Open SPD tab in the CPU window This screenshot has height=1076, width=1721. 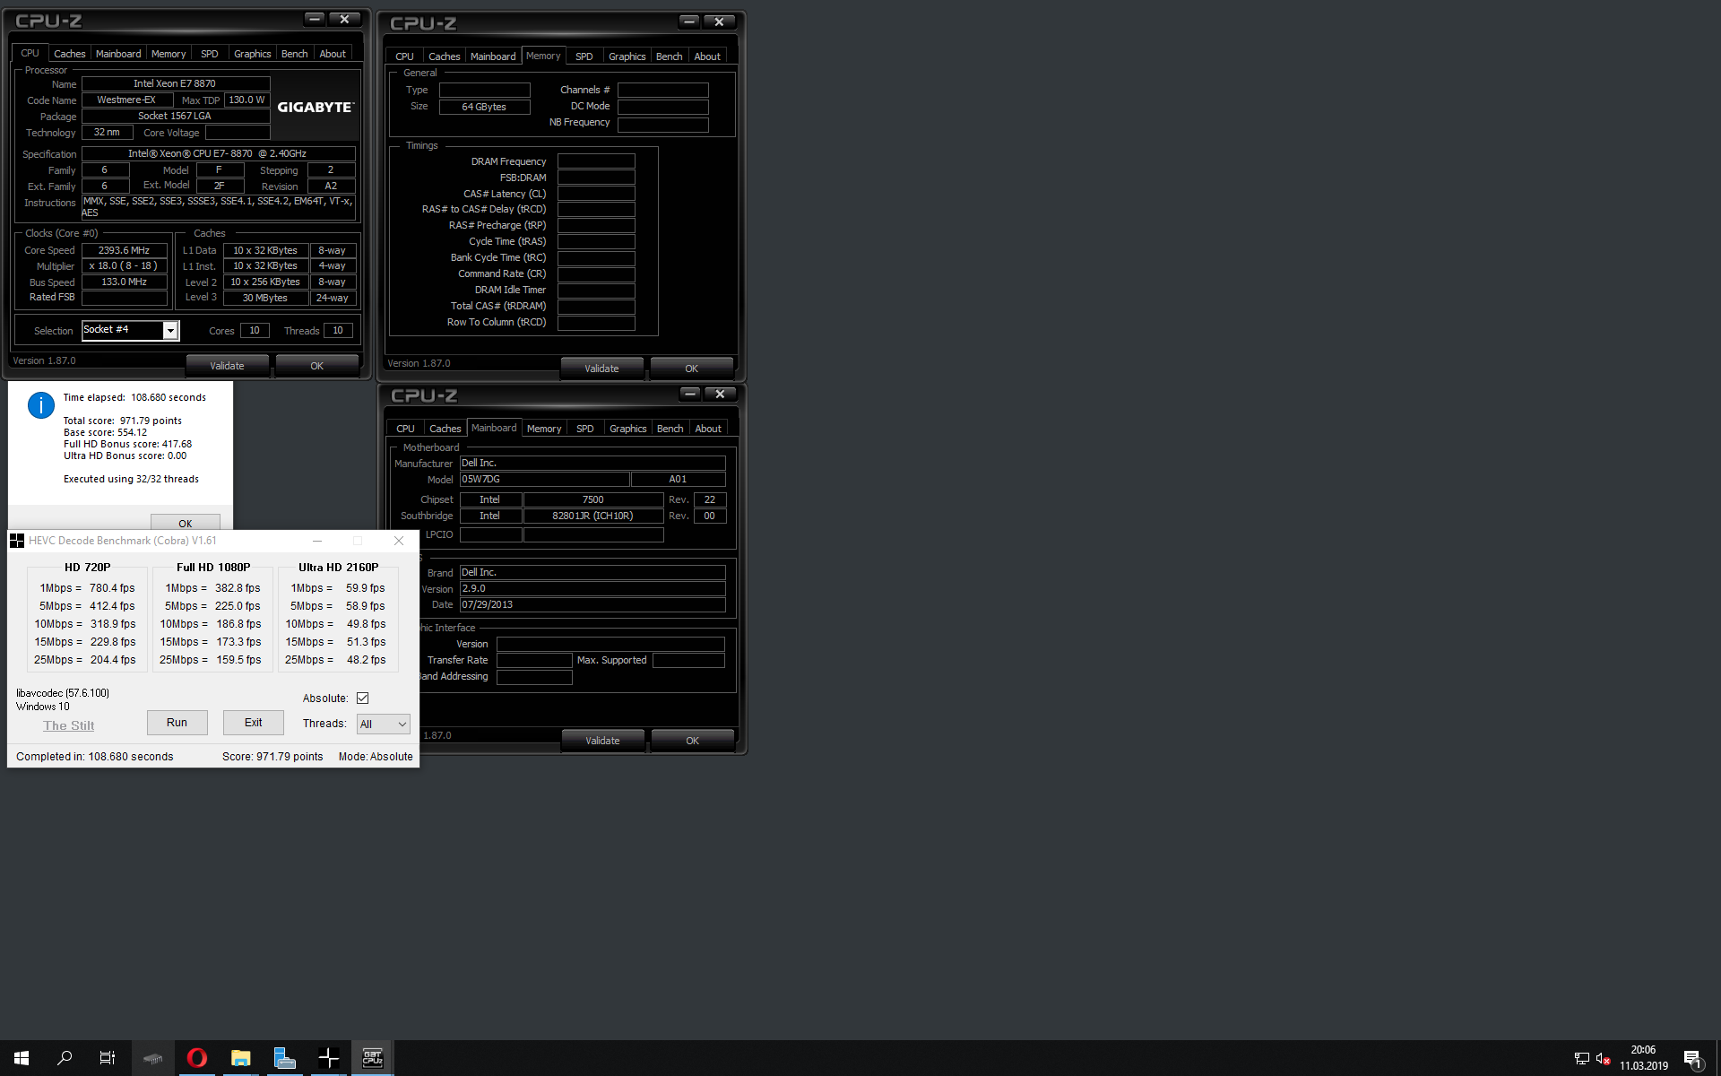209,54
